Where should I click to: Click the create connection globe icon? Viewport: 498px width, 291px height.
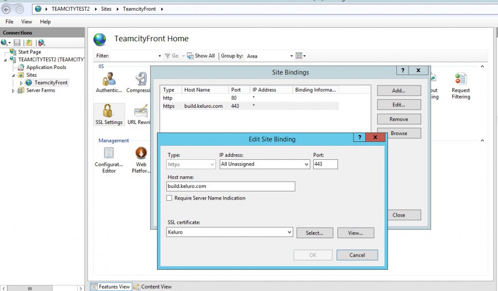click(5, 43)
